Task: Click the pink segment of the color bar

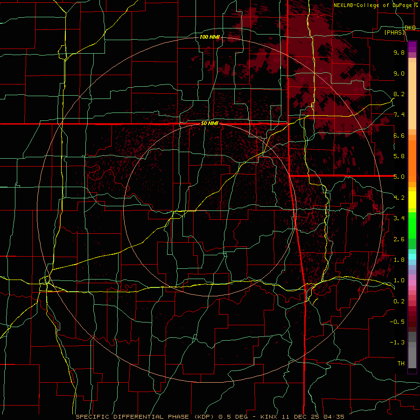Action: point(412,283)
